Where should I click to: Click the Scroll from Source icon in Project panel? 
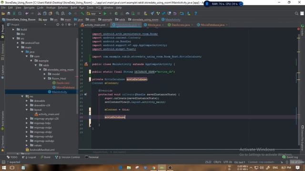click(58, 25)
